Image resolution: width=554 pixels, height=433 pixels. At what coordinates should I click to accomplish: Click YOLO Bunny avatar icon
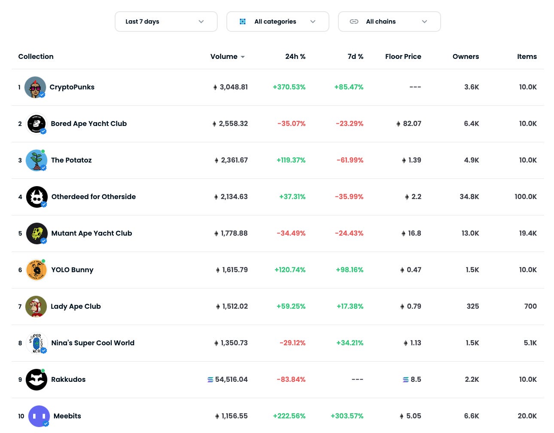[37, 270]
